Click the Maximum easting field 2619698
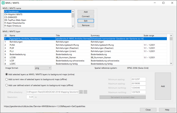Viewport: 177px width, 113px height. (138, 83)
